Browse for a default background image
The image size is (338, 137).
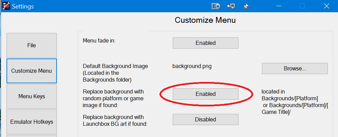click(x=295, y=69)
